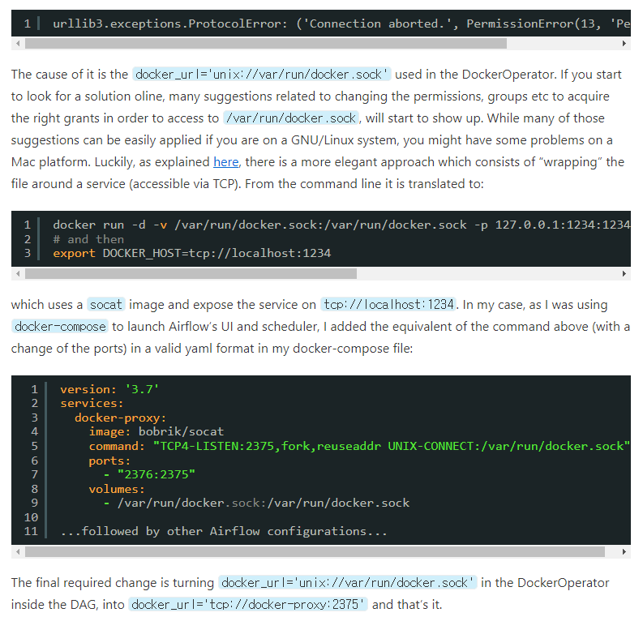Click the inline code "tcp://localhost:1234"
Image resolution: width=643 pixels, height=617 pixels.
click(388, 305)
